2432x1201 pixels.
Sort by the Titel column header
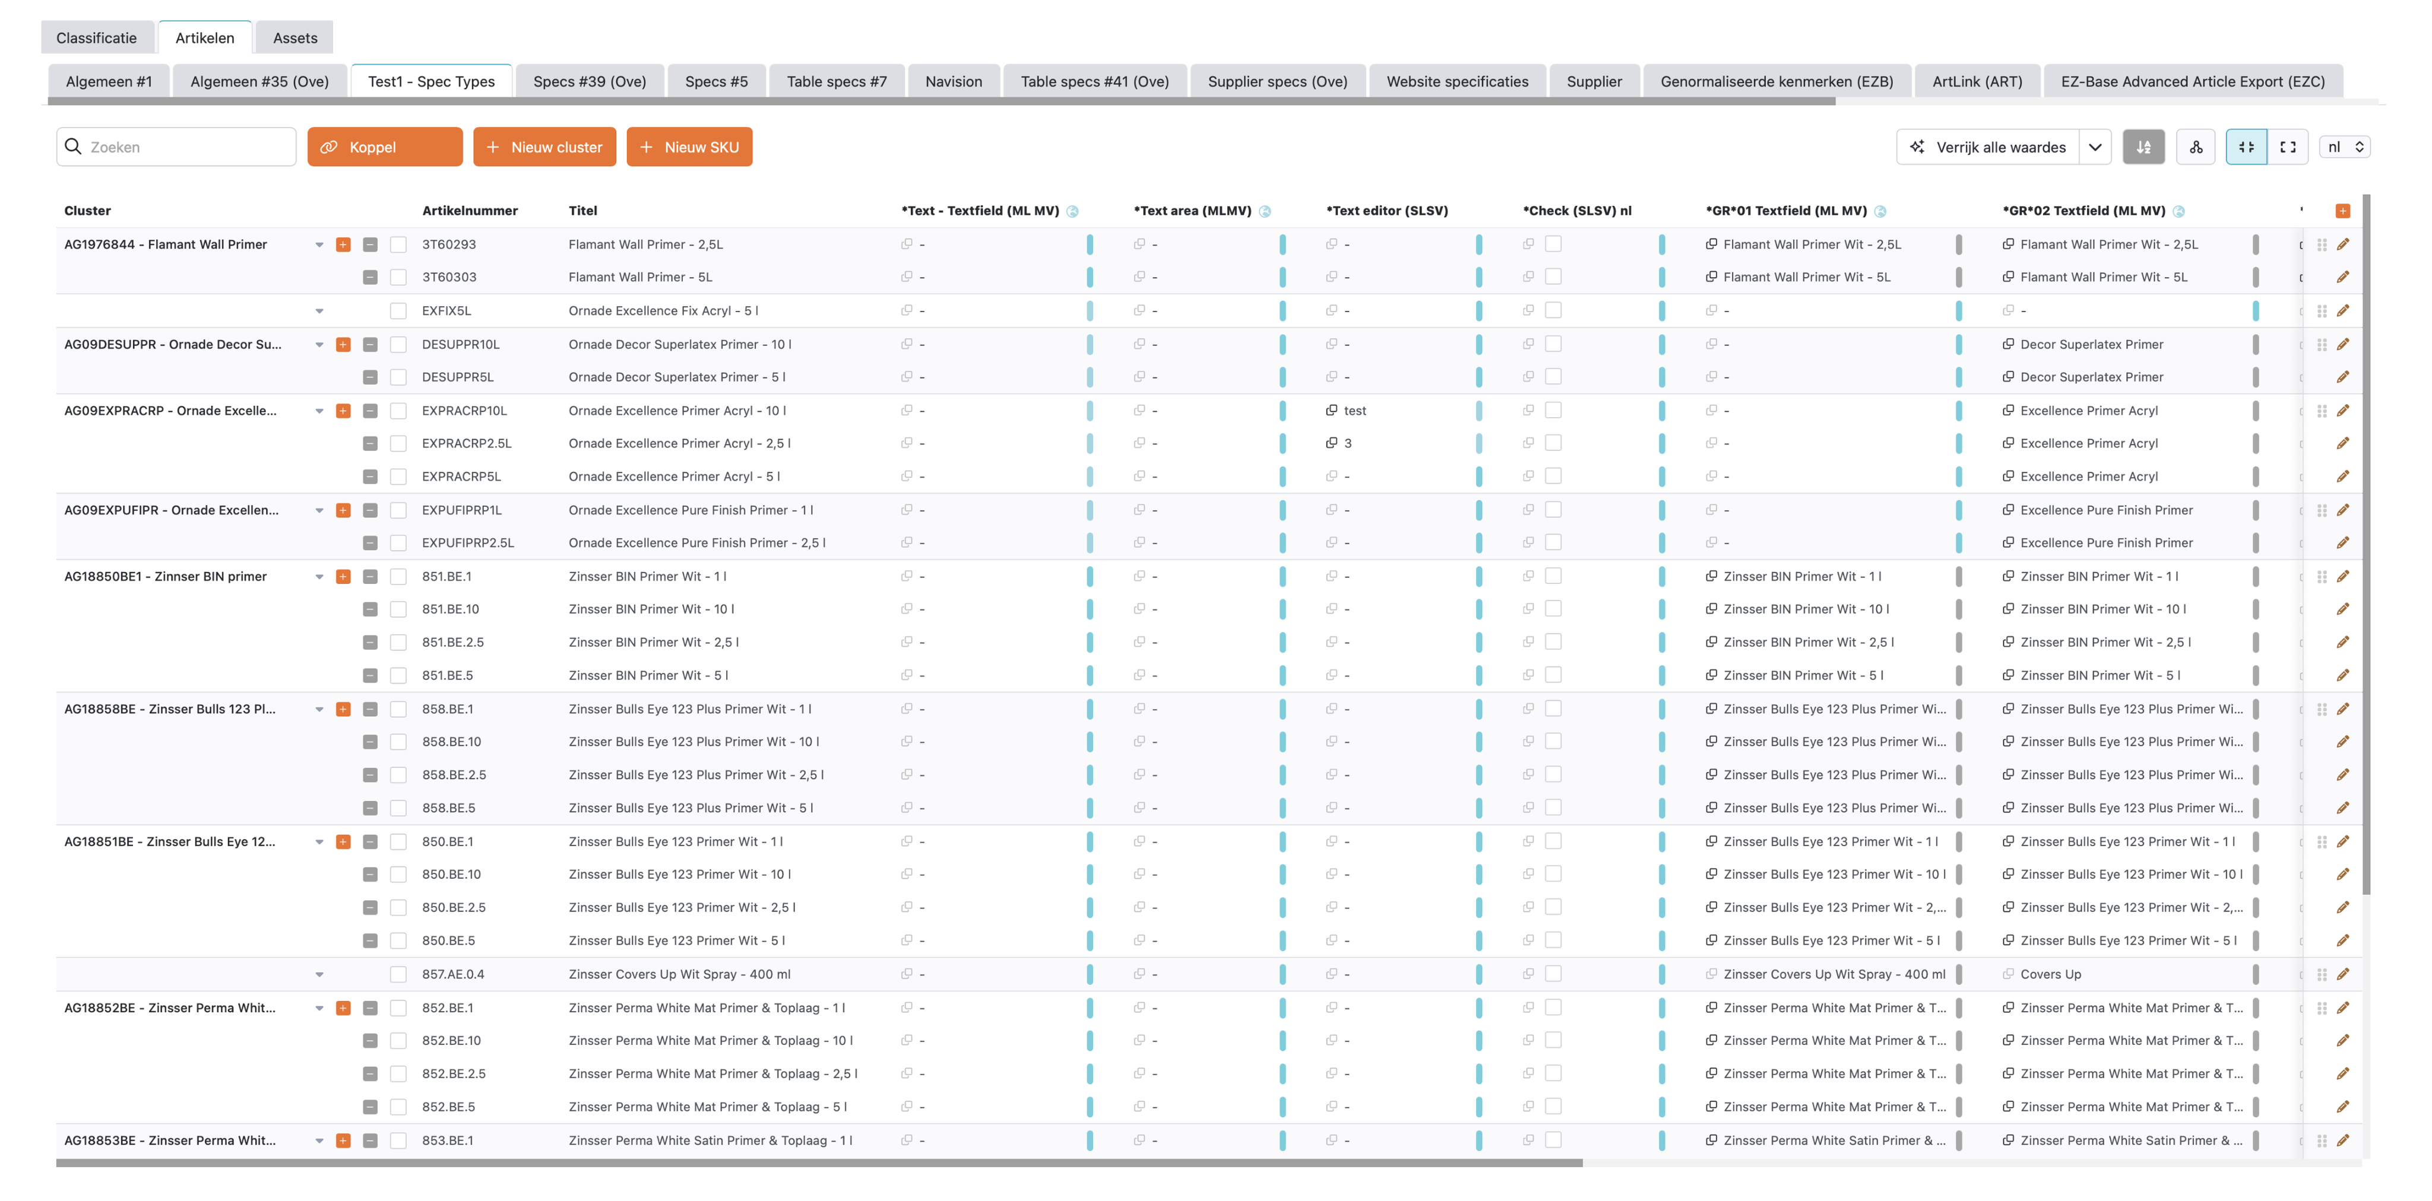coord(584,211)
